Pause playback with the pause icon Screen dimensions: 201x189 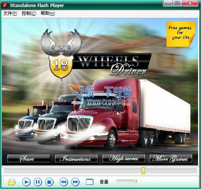point(38,182)
